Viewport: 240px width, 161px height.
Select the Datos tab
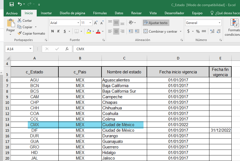[119, 13]
